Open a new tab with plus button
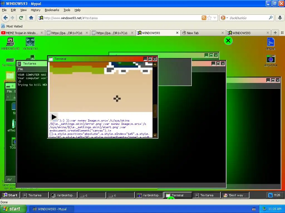Image resolution: width=285 pixels, height=213 pixels. tap(275, 33)
